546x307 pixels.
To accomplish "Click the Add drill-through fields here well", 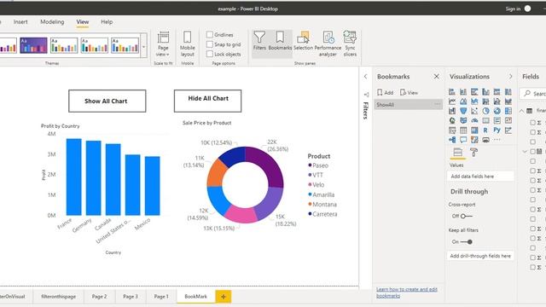I will 480,256.
